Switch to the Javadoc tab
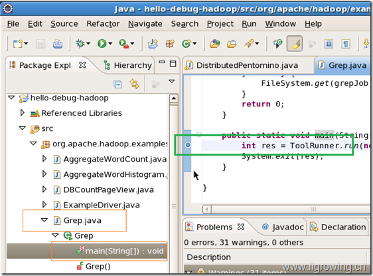Screen dimensions: 373x276 coord(283,227)
